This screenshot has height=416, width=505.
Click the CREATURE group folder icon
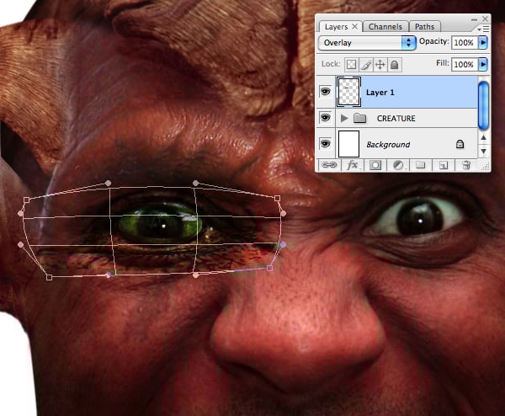pyautogui.click(x=359, y=118)
